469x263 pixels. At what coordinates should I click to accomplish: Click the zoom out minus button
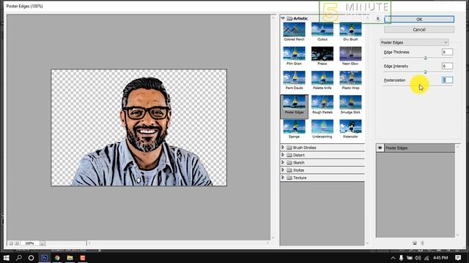pos(10,243)
